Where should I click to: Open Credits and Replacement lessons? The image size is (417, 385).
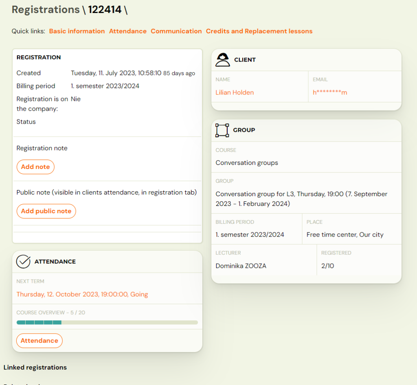[259, 31]
